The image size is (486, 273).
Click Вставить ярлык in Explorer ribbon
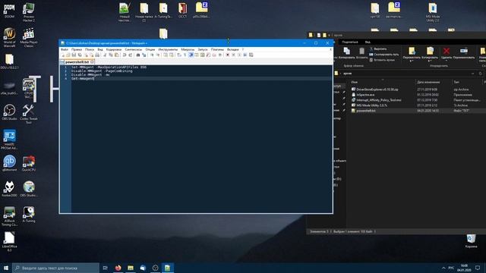point(382,60)
